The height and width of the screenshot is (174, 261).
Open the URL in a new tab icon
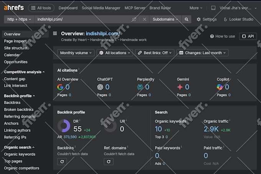point(134,20)
